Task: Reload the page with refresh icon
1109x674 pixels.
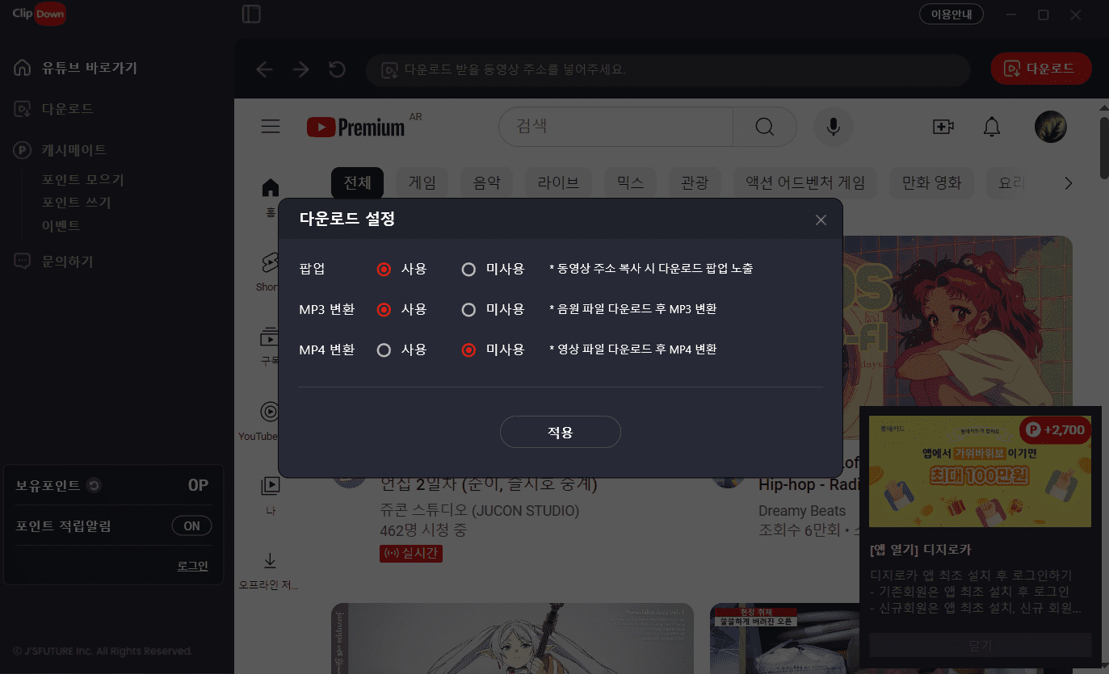Action: tap(337, 69)
